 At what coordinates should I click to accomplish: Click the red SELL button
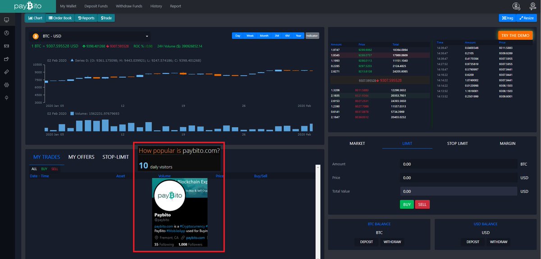(422, 204)
